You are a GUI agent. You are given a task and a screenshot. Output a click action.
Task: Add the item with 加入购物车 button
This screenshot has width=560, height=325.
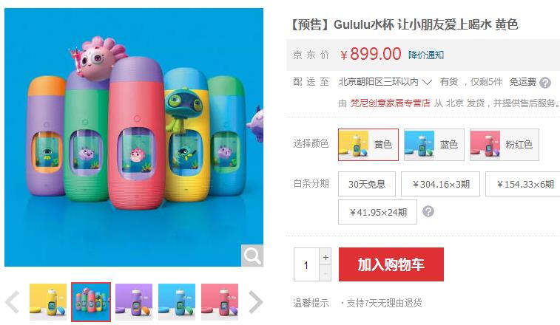(391, 264)
